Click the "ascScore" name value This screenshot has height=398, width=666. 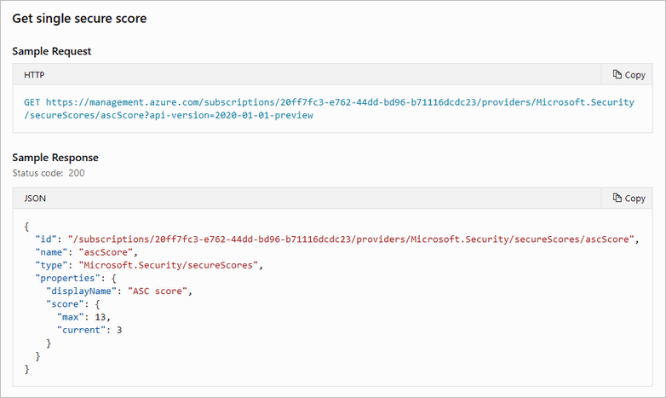tap(107, 253)
